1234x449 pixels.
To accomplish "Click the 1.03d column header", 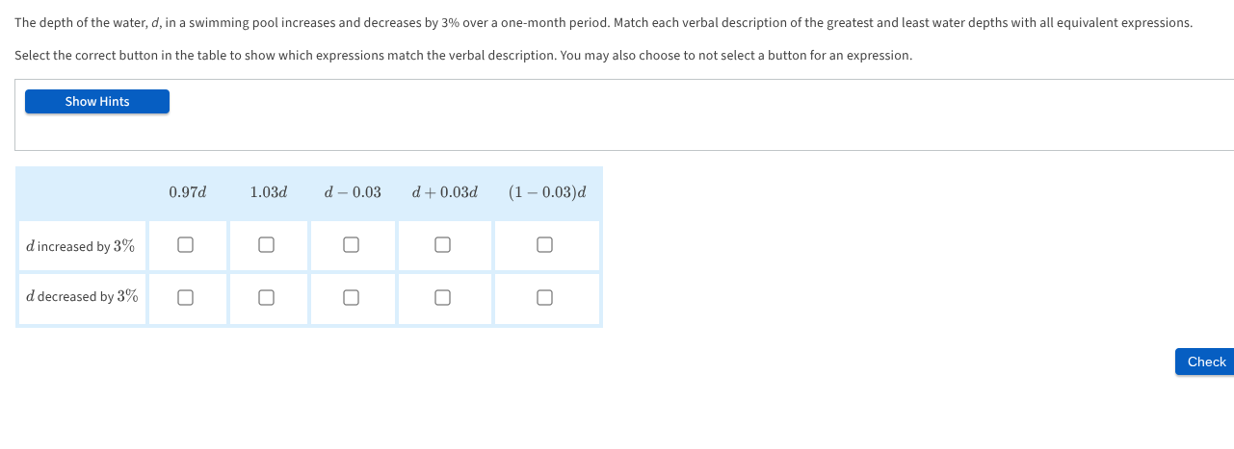I will (268, 192).
